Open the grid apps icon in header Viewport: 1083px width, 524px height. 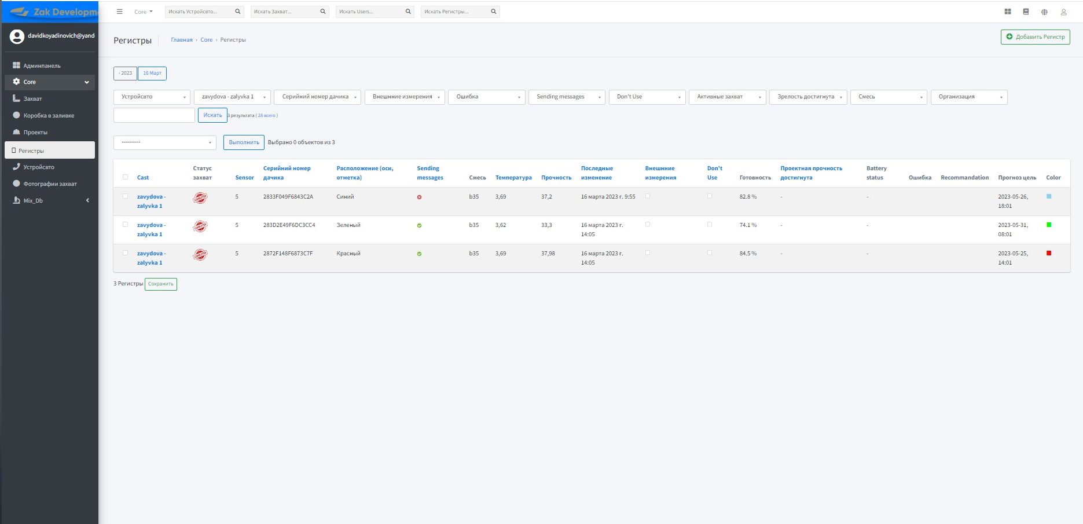[1008, 12]
